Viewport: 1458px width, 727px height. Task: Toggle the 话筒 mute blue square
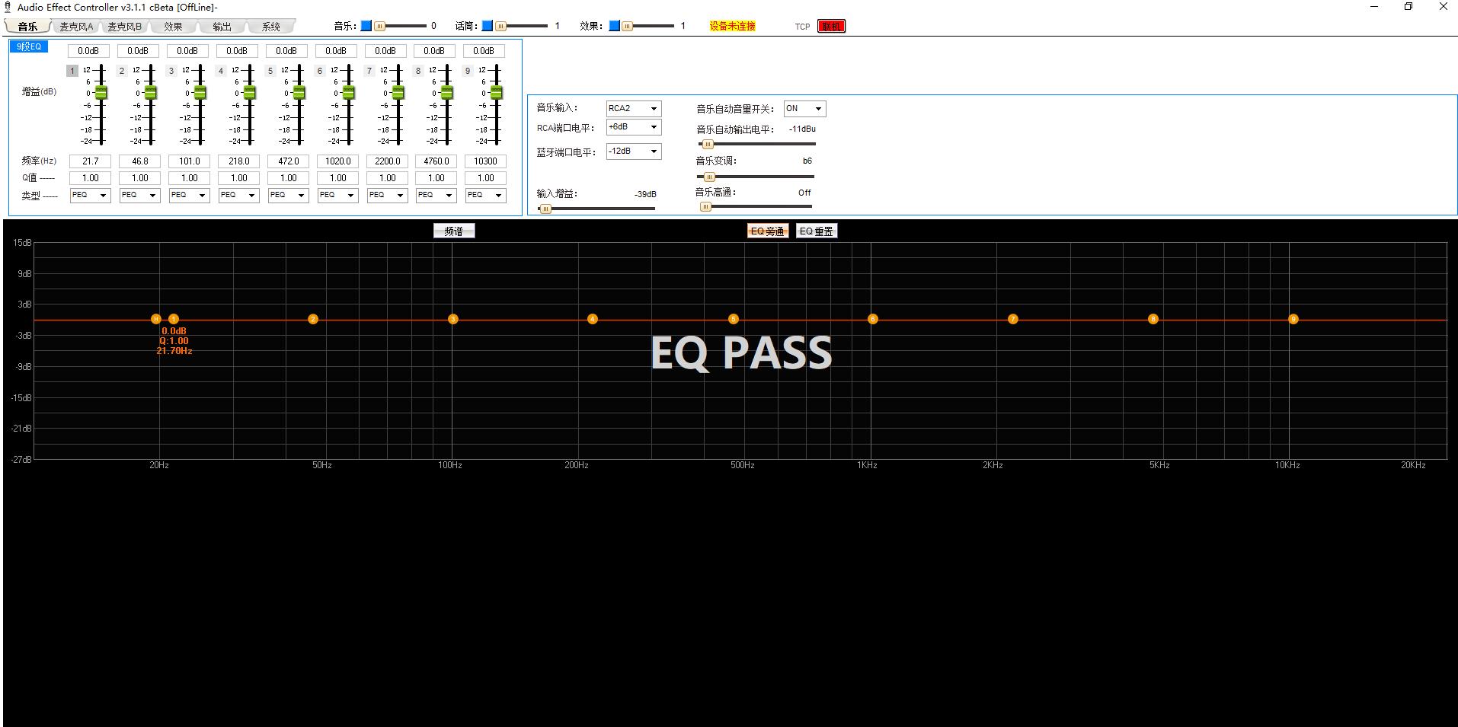pos(488,26)
